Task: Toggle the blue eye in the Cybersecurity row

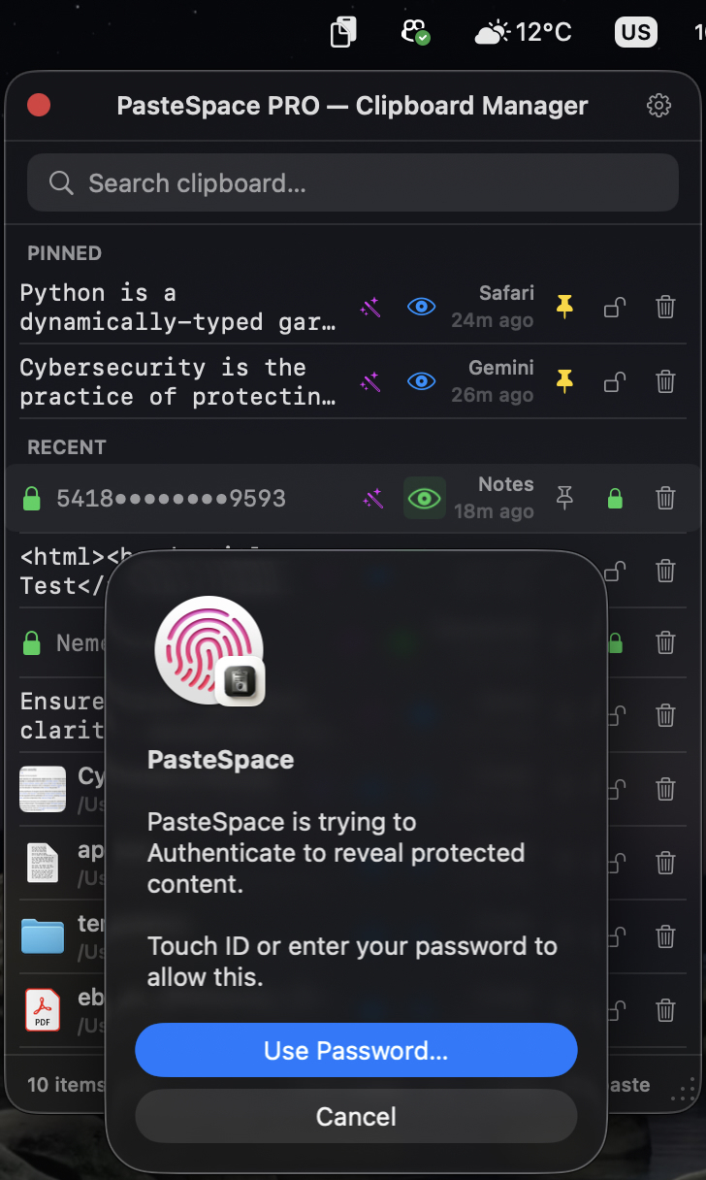Action: 421,382
